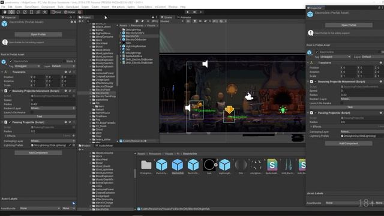
Task: Open the File menu
Action: [x=3, y=7]
